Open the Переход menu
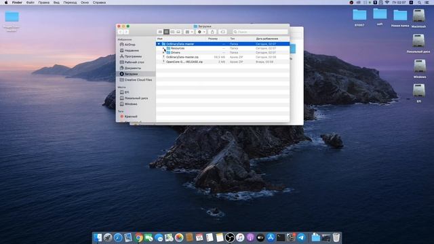Image resolution: width=434 pixels, height=244 pixels. [70, 3]
